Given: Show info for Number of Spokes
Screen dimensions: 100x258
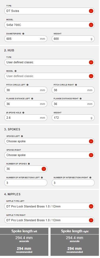Looking at the screenshot, I should pos(29,164).
